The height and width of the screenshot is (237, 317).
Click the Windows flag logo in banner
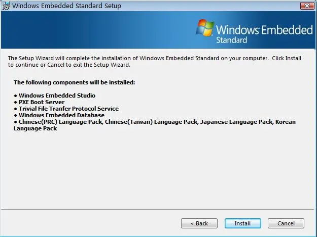[x=205, y=28]
